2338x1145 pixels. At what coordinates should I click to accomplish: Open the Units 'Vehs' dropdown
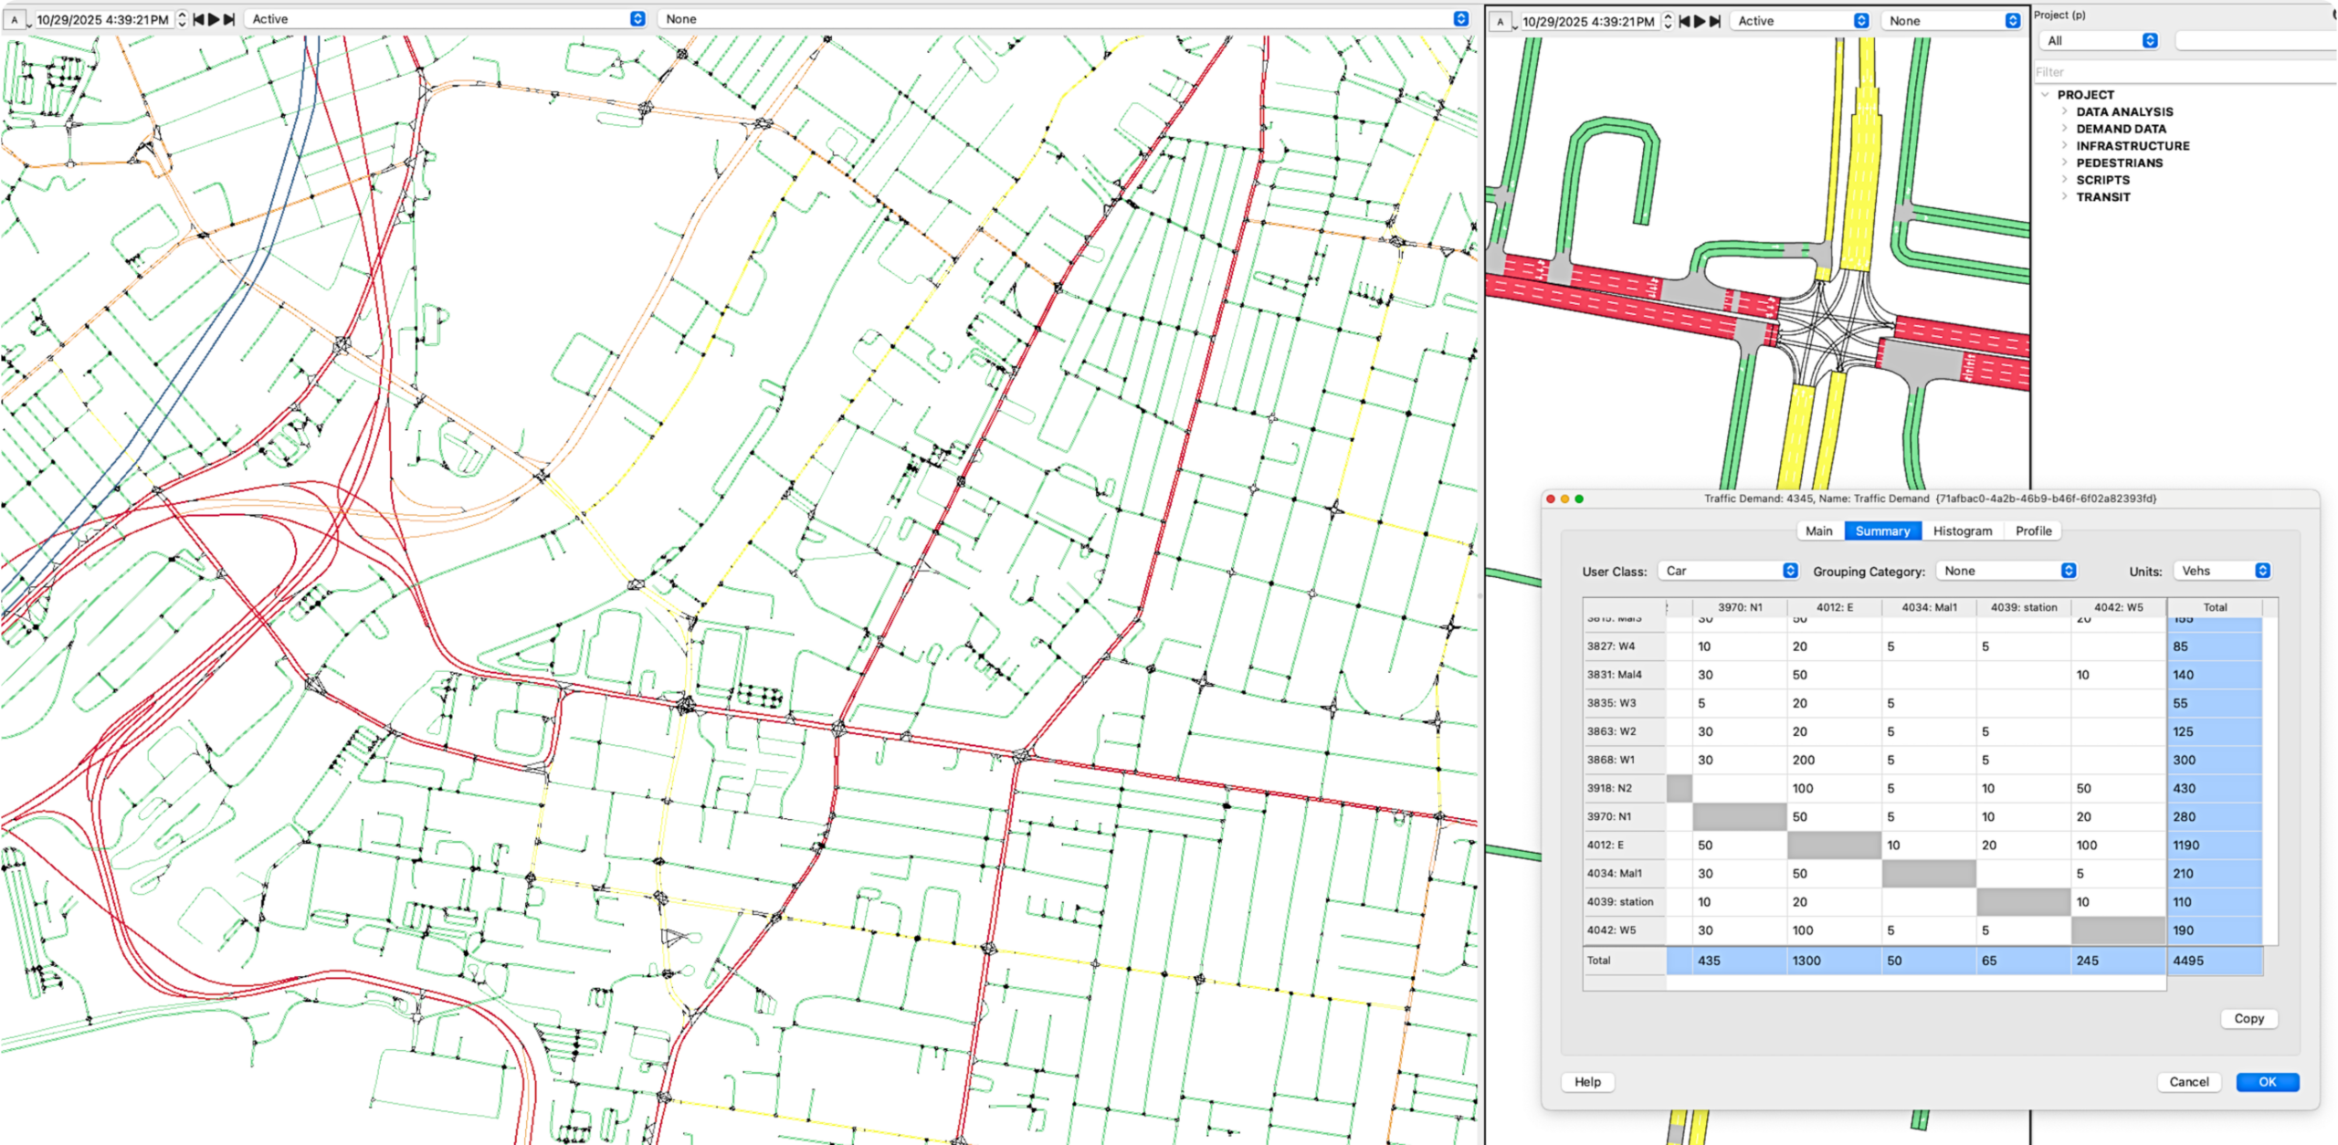click(x=2224, y=571)
